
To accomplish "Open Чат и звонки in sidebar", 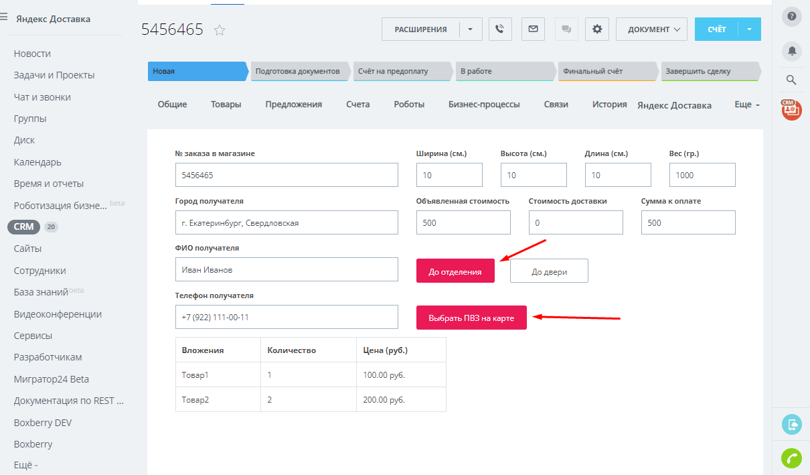I will point(42,97).
